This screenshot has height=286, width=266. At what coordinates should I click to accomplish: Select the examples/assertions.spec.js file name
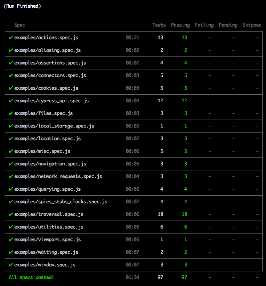point(50,63)
